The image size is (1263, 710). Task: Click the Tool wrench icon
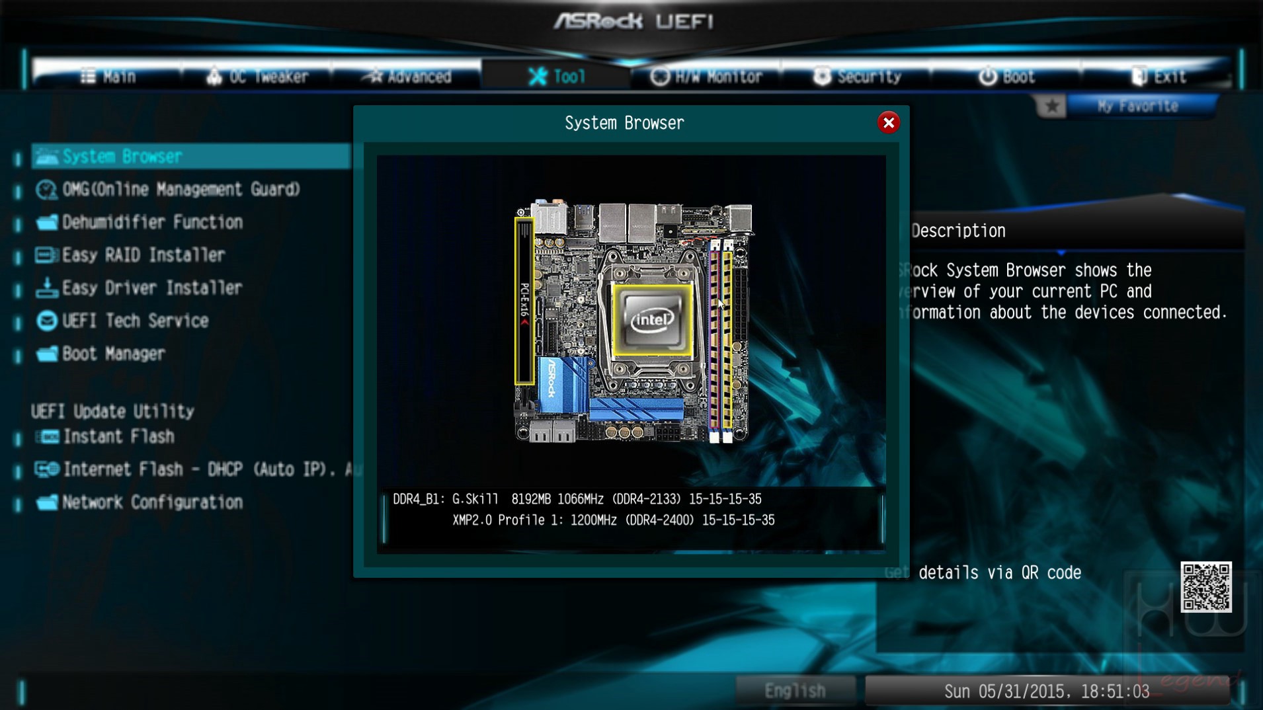(x=538, y=76)
